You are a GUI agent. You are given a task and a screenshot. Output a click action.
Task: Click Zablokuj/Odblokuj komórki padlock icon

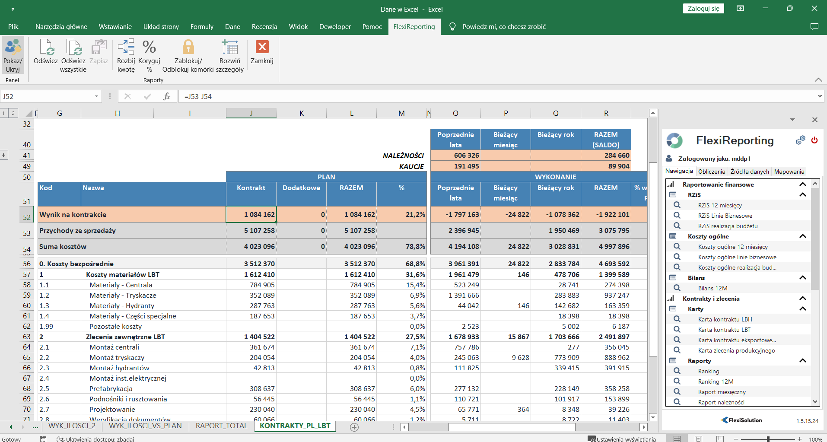coord(188,48)
